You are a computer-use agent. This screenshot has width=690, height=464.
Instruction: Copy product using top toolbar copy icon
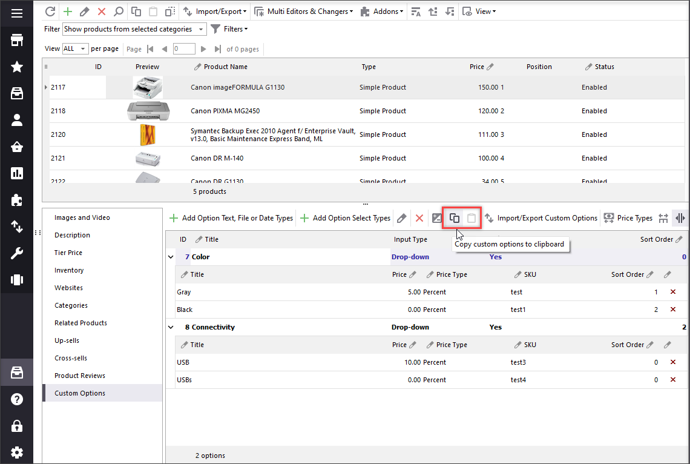tap(136, 12)
